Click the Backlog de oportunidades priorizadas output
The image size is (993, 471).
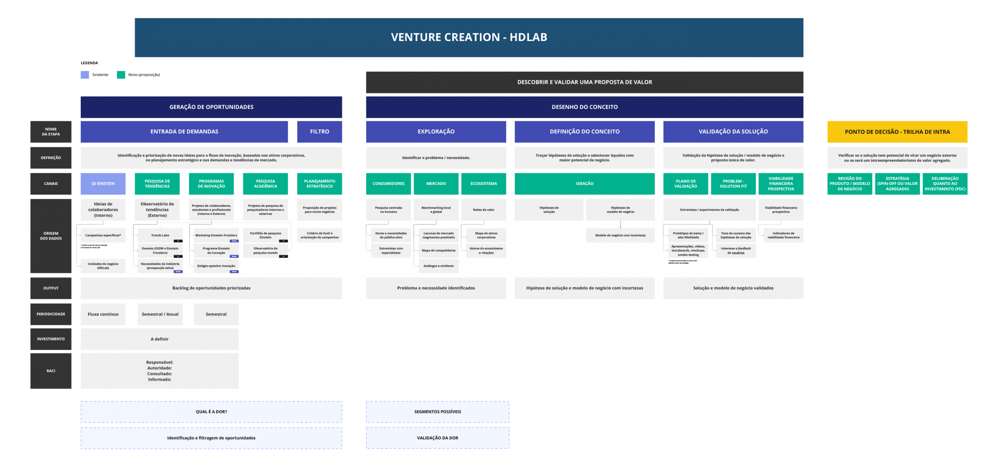211,288
